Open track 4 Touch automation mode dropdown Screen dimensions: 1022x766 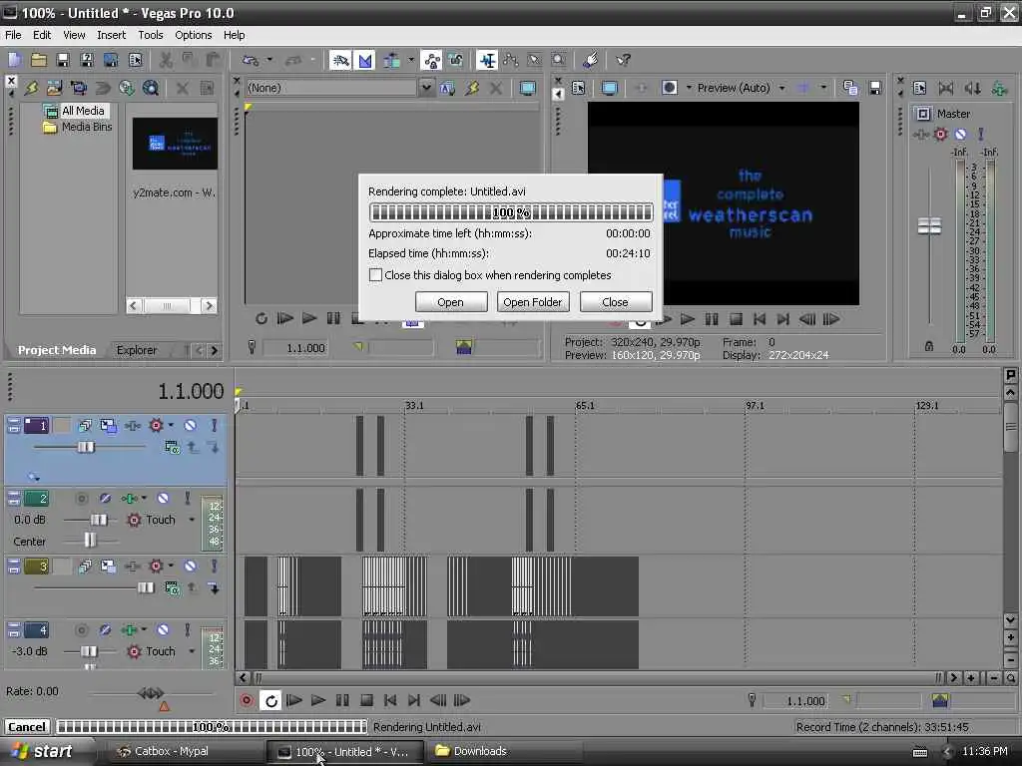click(x=192, y=651)
